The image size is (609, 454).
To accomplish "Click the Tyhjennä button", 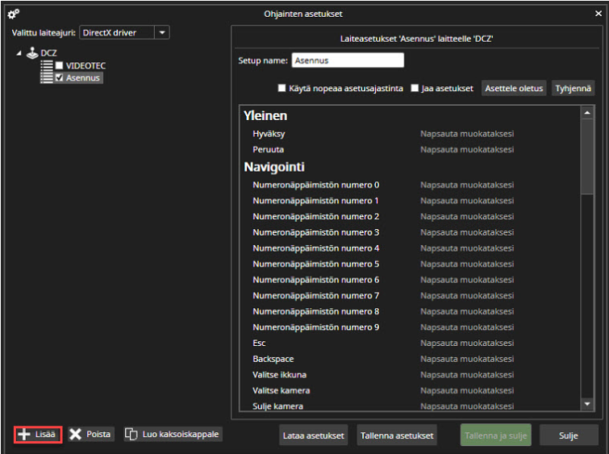I will click(x=574, y=89).
